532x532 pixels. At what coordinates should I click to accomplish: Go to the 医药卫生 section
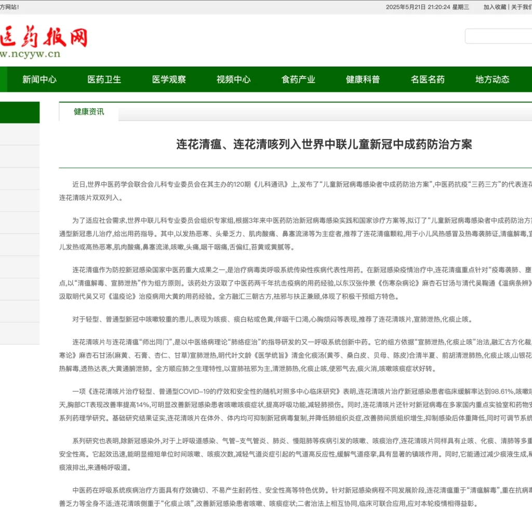pyautogui.click(x=104, y=79)
